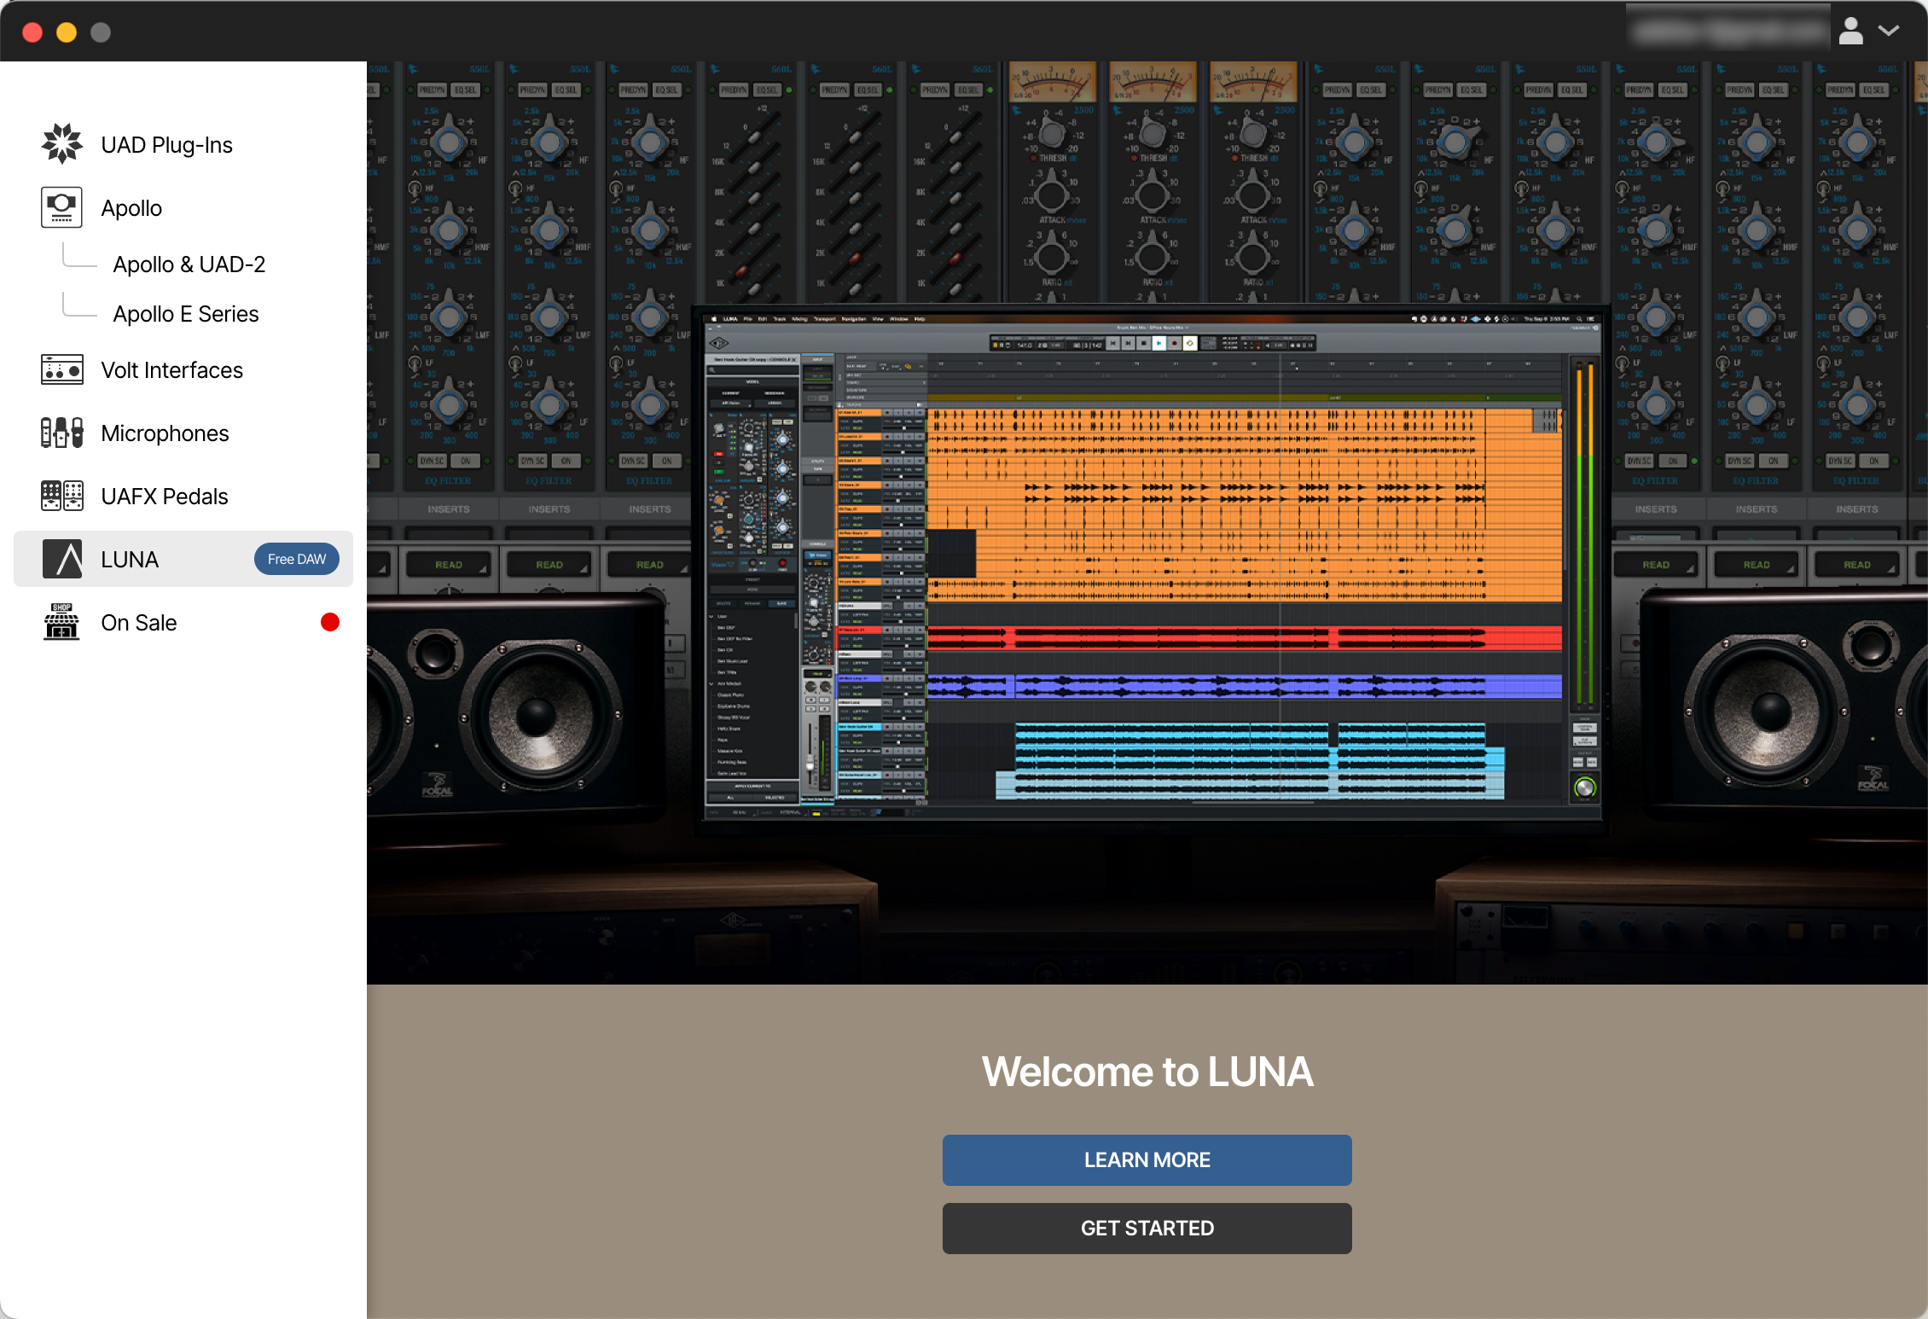1928x1319 pixels.
Task: Open the Apollo E Series subsection
Action: 186,313
